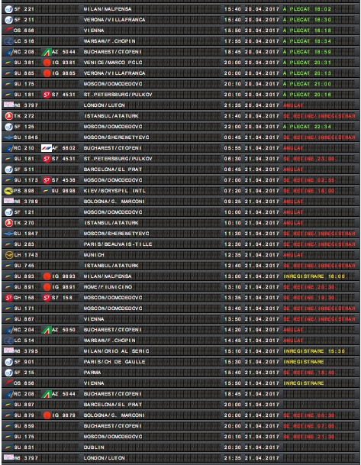This screenshot has width=361, height=465.
Task: Click the Alitalia logo next to AZ 5050
Action: 47,330
